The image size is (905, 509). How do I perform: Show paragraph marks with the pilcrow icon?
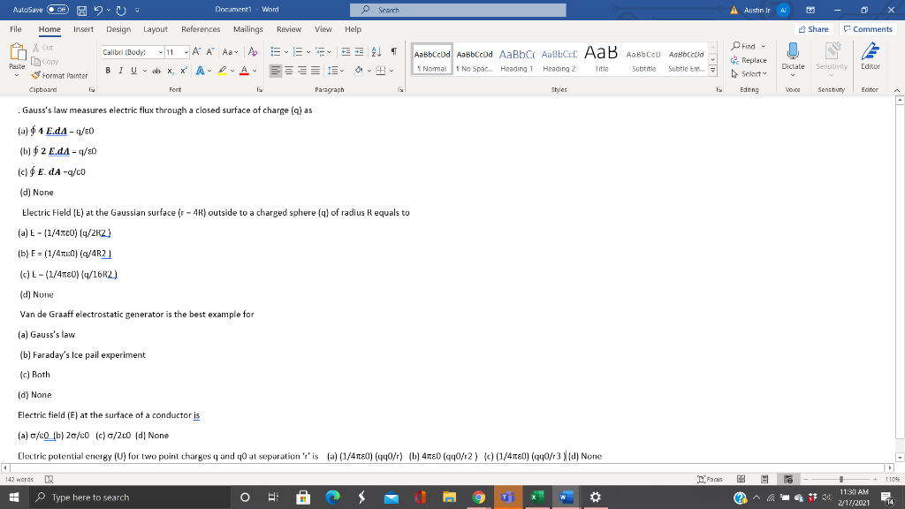pyautogui.click(x=393, y=51)
